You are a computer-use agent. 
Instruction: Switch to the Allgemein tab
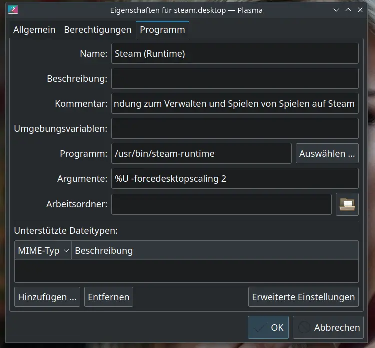pos(34,30)
